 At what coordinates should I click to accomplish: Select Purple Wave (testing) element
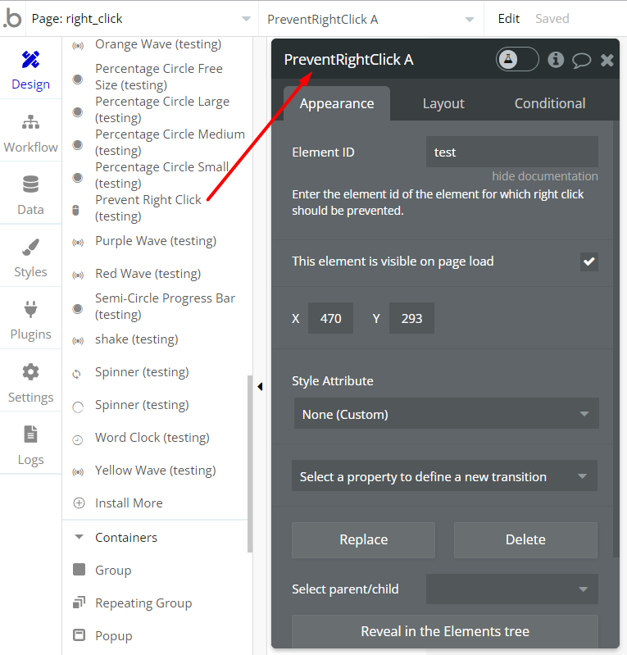(156, 241)
